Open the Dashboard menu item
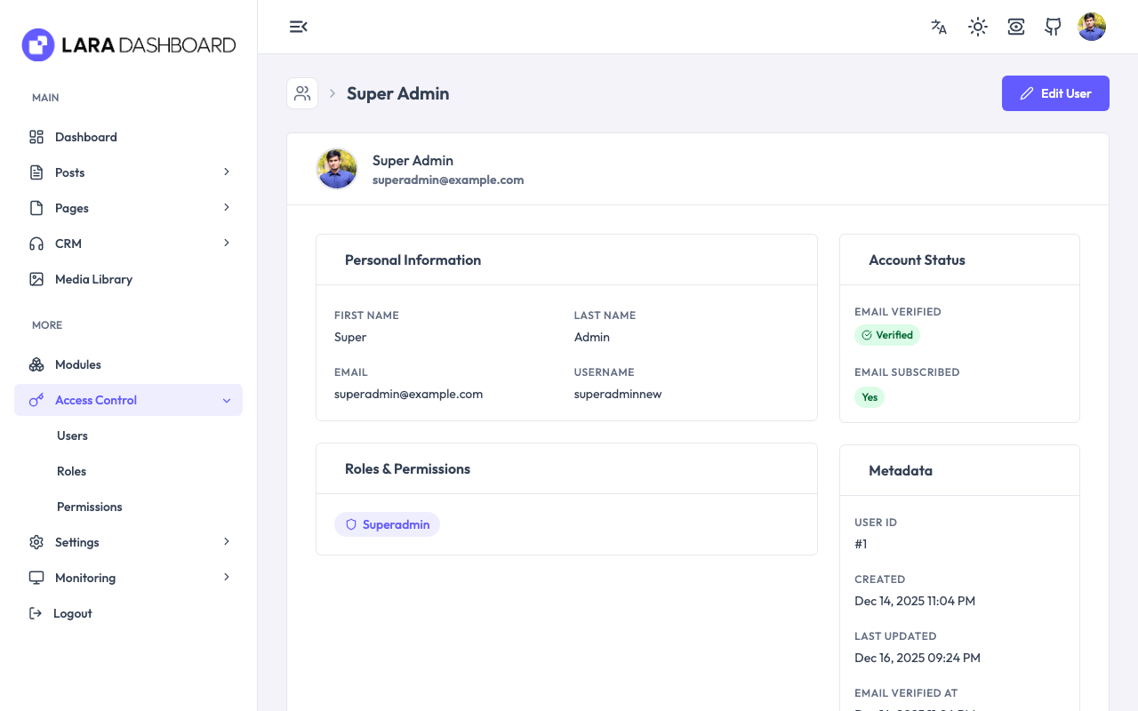This screenshot has width=1138, height=711. [x=128, y=137]
